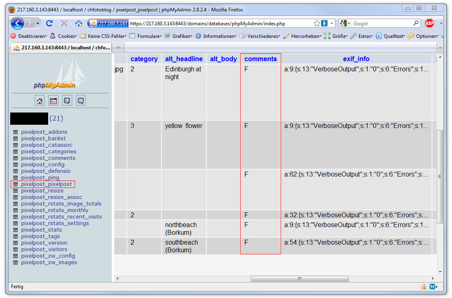Open a new tab with plus button
This screenshot has height=298, width=452.
tap(118, 48)
